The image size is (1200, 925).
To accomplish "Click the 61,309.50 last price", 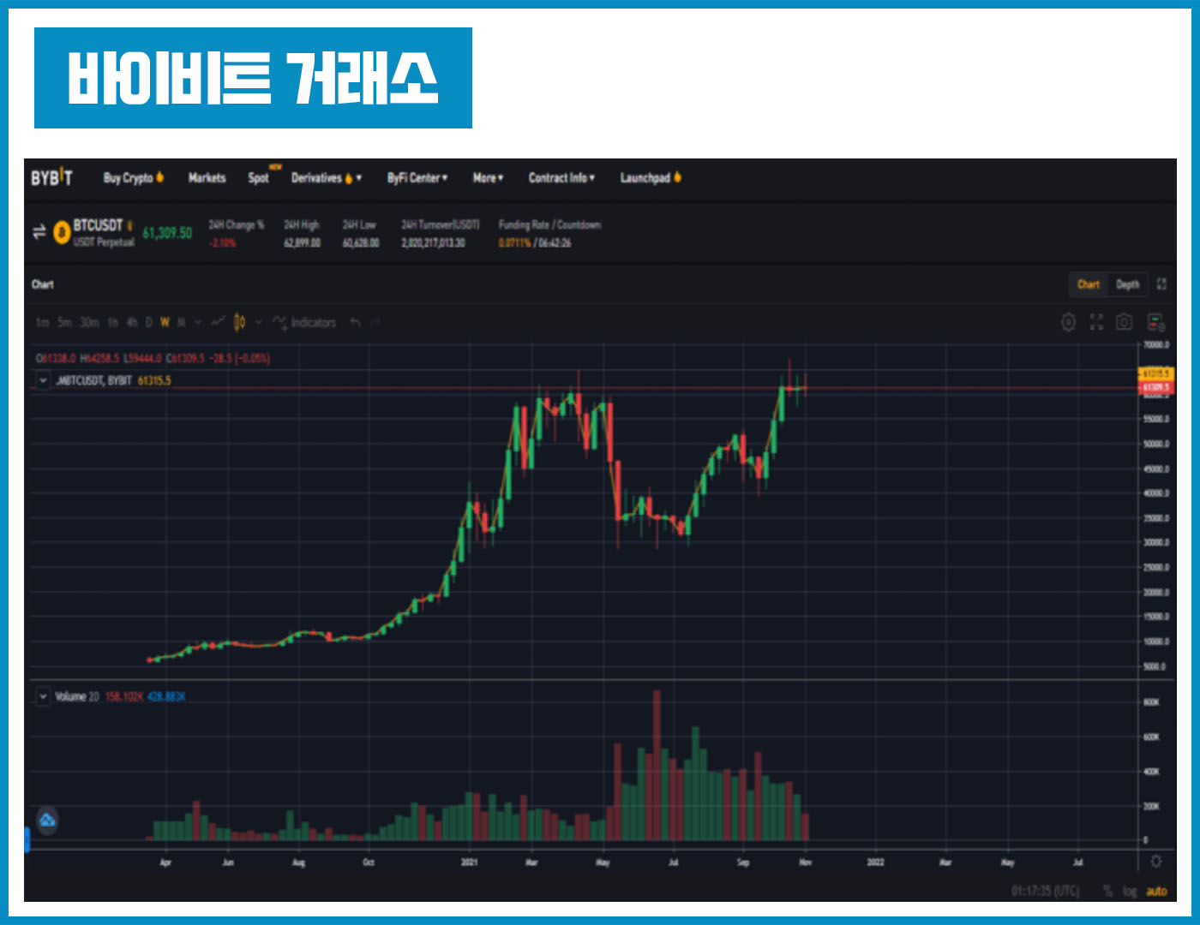I will pyautogui.click(x=167, y=233).
